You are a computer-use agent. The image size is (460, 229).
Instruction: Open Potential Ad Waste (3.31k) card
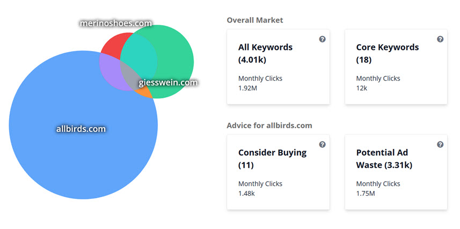(396, 172)
